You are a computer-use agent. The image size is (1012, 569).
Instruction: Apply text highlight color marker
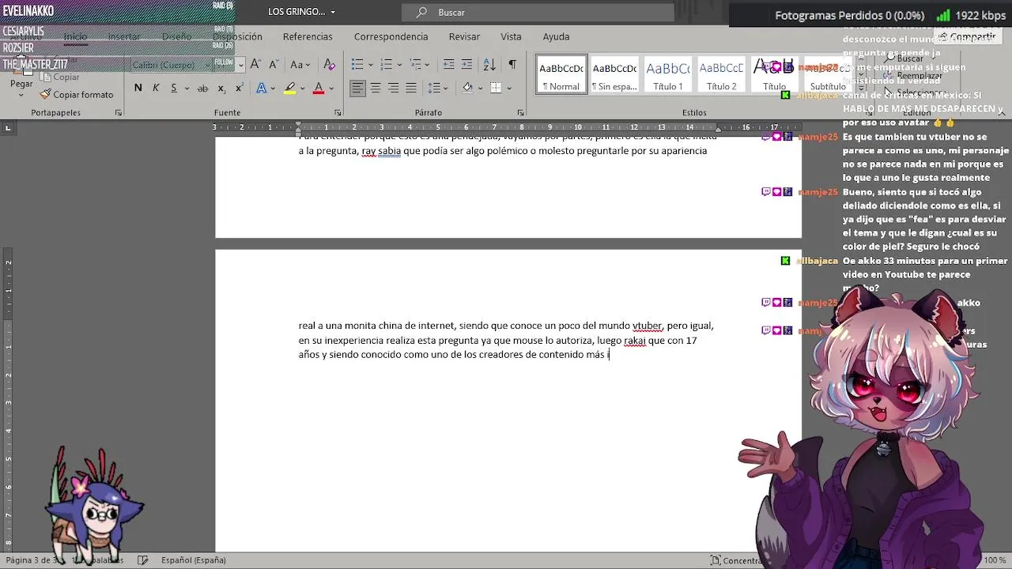(x=290, y=88)
